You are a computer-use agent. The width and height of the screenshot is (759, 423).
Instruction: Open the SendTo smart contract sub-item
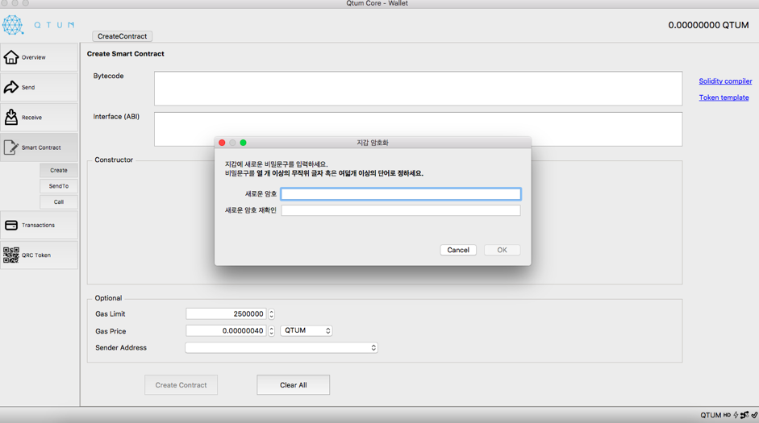point(59,186)
